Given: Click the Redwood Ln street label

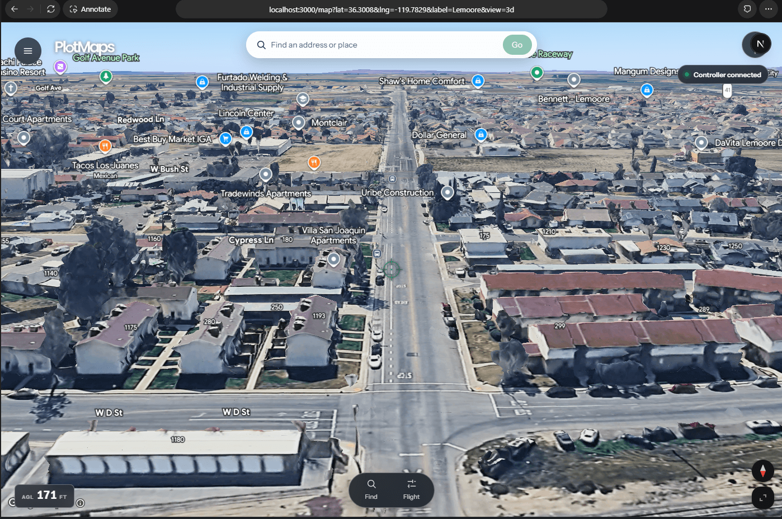Looking at the screenshot, I should pos(140,120).
